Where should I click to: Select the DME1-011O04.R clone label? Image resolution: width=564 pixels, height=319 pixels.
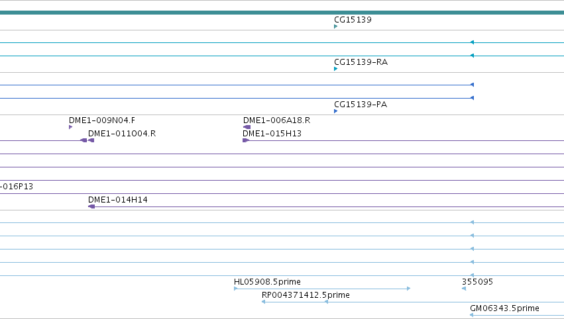(121, 134)
